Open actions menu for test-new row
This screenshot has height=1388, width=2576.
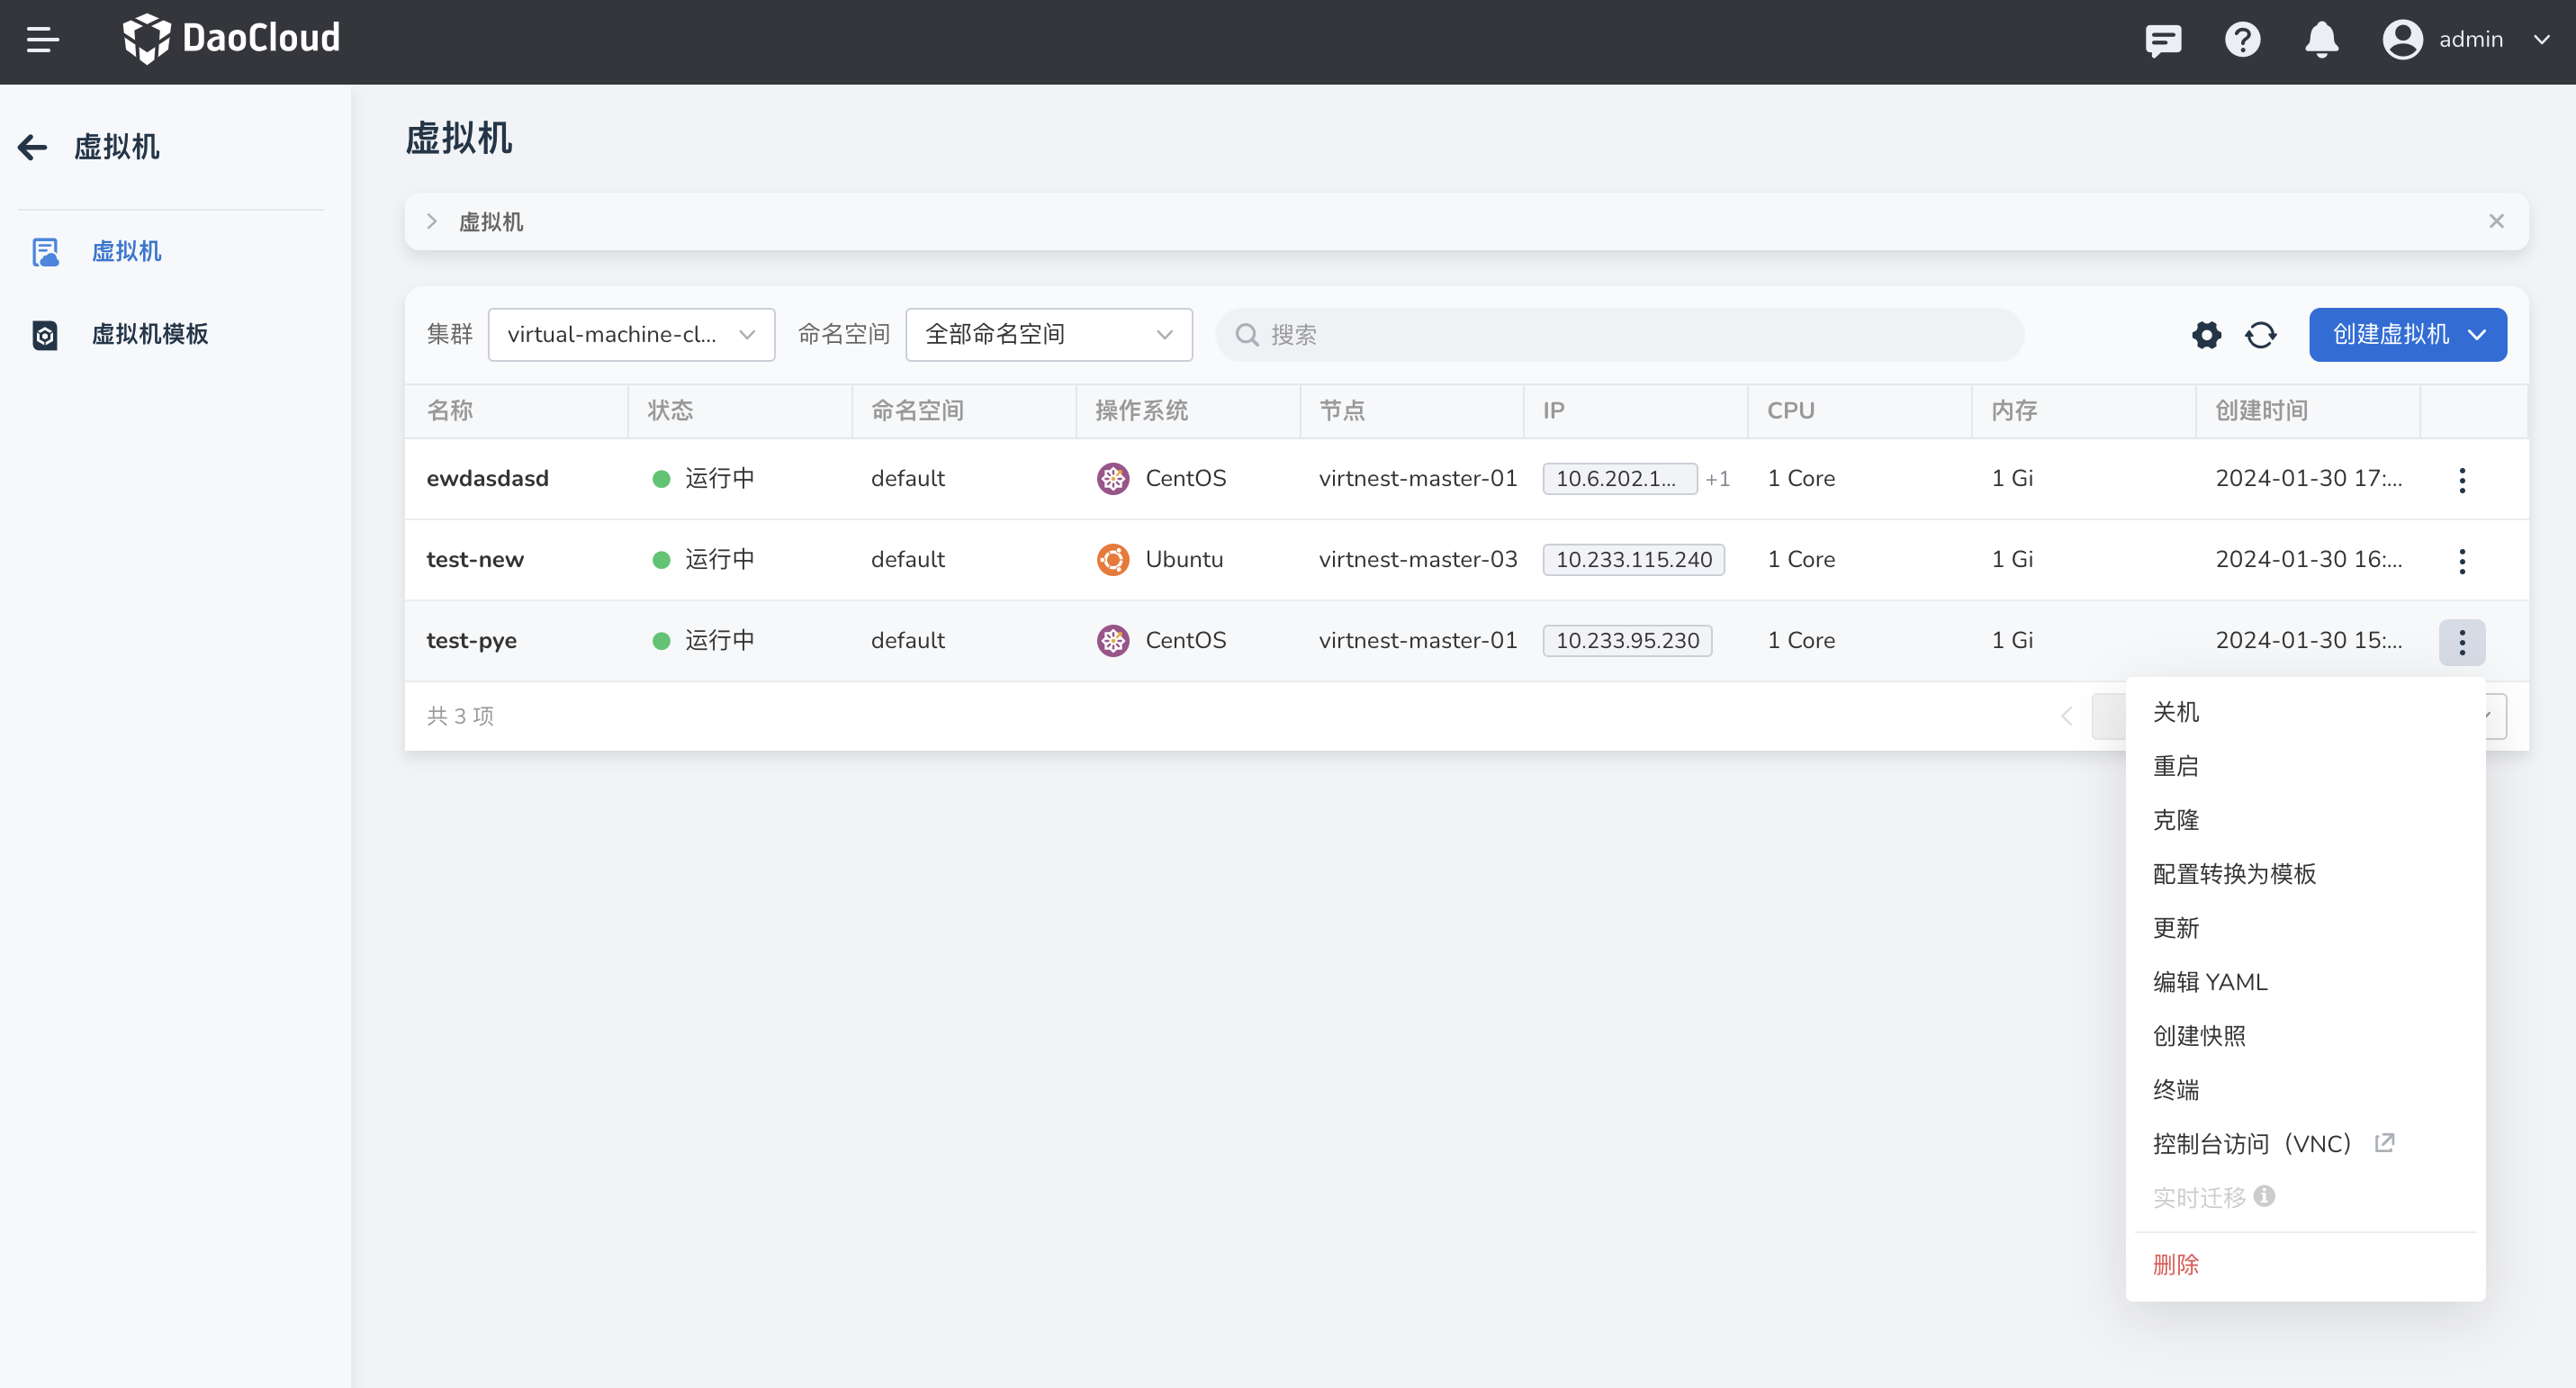[x=2462, y=561]
